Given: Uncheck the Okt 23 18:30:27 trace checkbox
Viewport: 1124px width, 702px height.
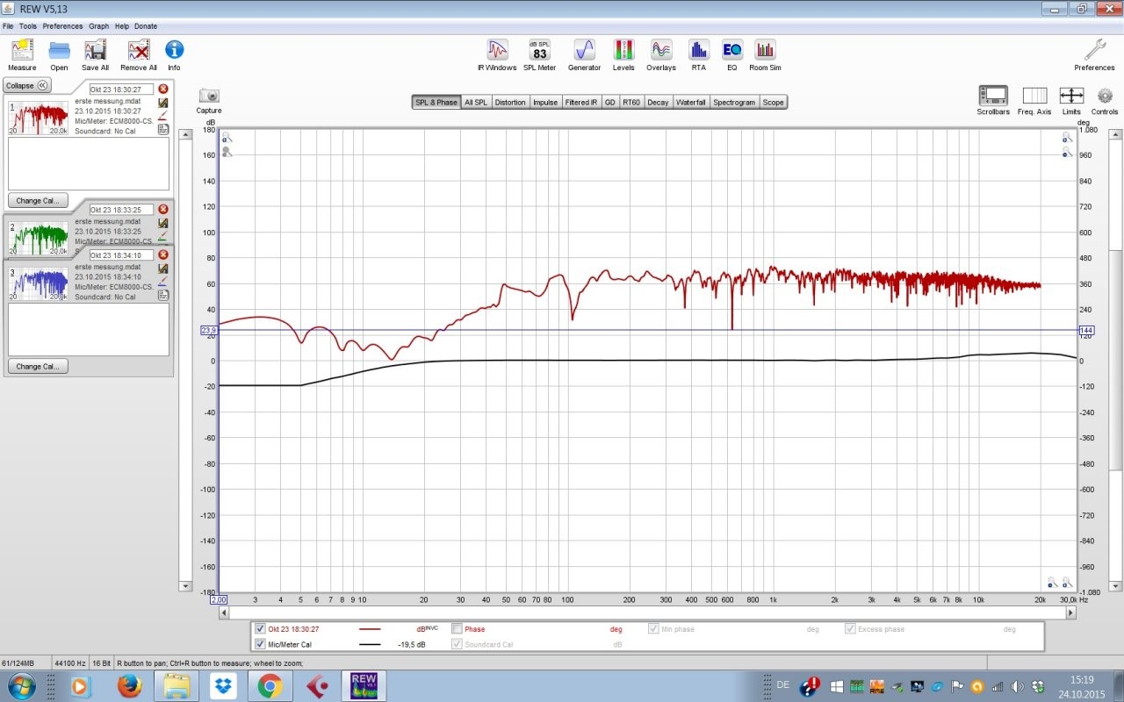Looking at the screenshot, I should [x=260, y=629].
